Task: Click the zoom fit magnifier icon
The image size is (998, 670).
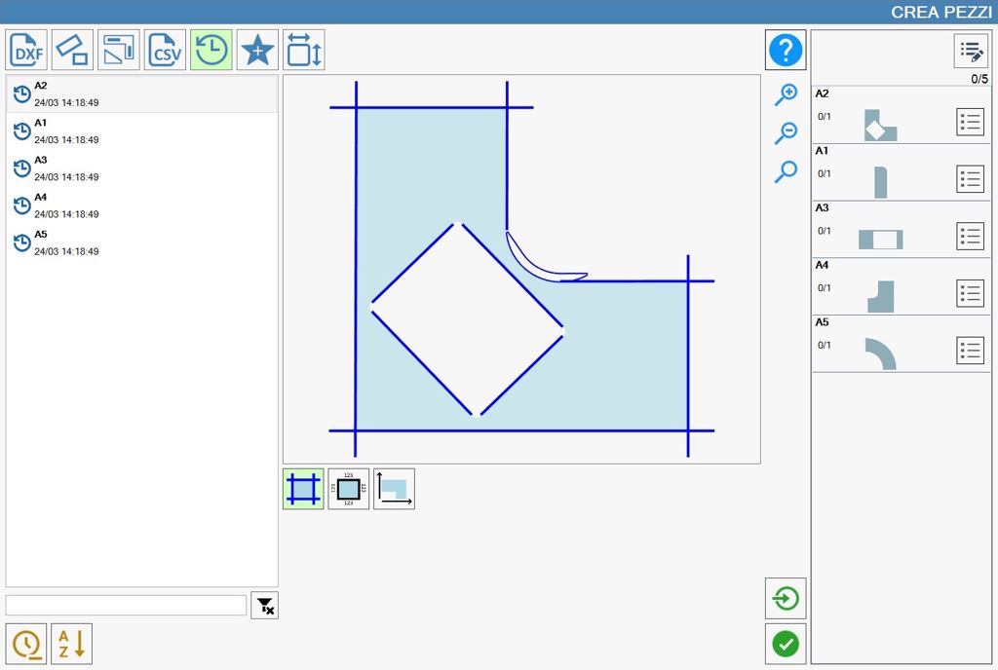Action: tap(787, 171)
